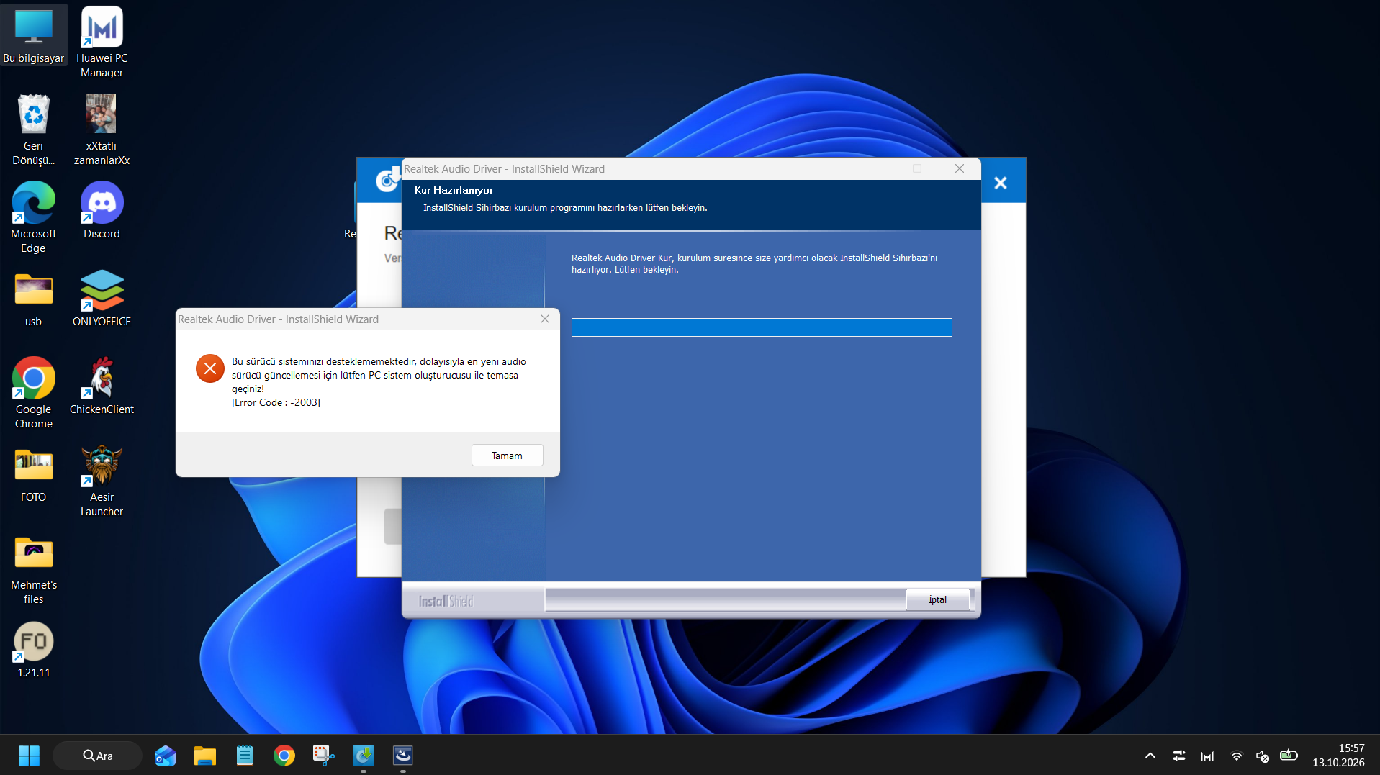
Task: Click Tamam in the error dialog
Action: (x=507, y=456)
